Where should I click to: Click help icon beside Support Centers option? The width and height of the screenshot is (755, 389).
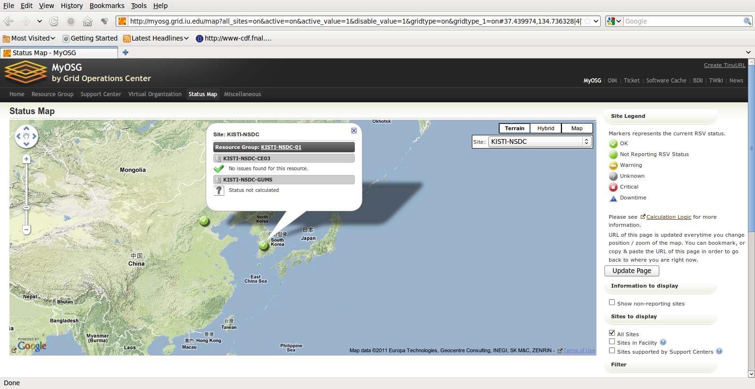pyautogui.click(x=719, y=351)
